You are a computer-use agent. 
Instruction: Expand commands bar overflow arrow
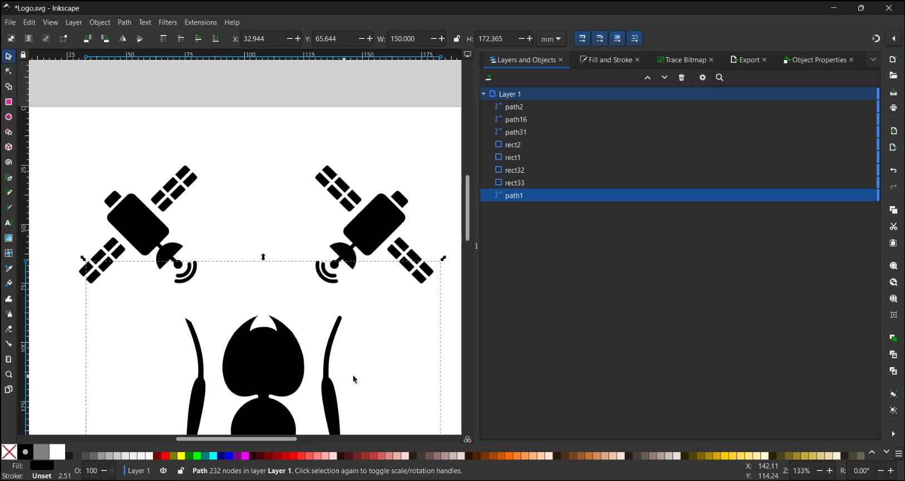click(x=893, y=434)
